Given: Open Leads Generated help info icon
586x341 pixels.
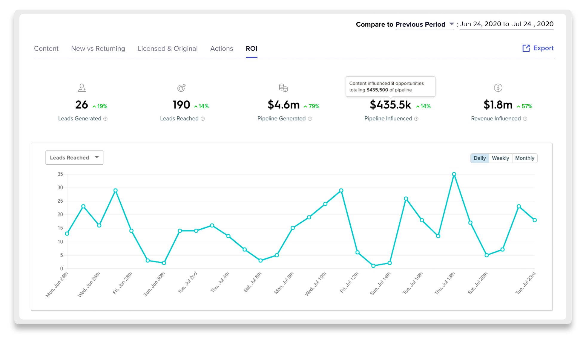Looking at the screenshot, I should 105,119.
